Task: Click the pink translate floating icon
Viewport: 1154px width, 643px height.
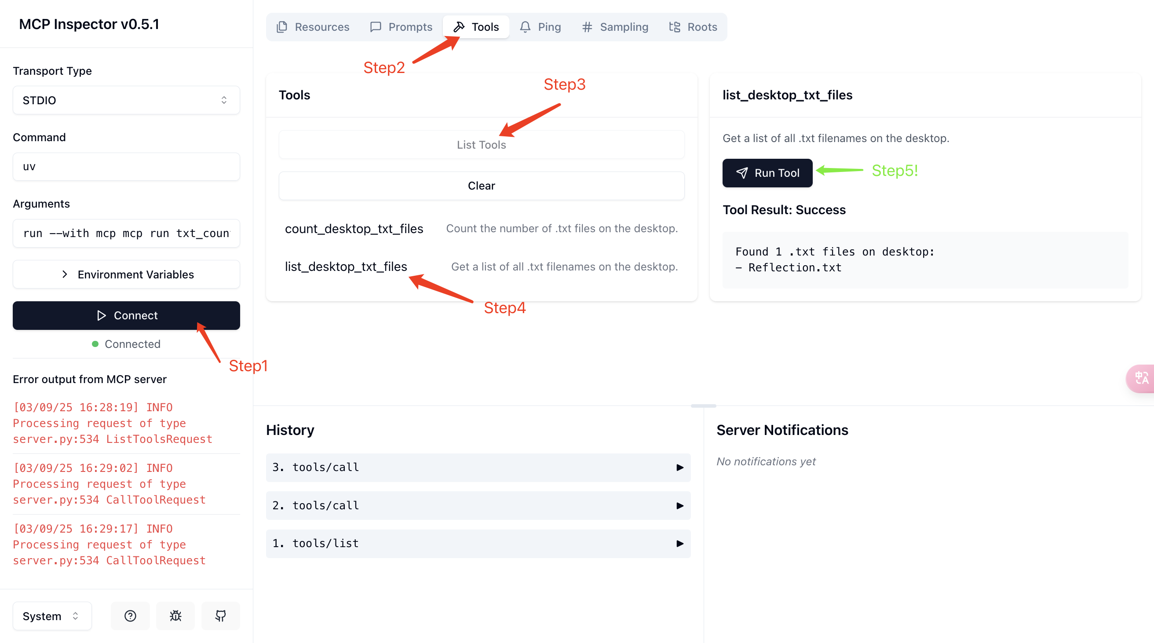Action: pyautogui.click(x=1141, y=378)
